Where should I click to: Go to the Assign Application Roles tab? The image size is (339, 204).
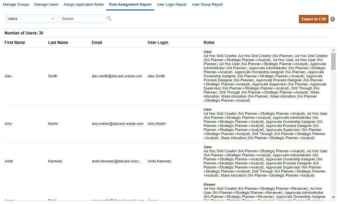point(83,4)
